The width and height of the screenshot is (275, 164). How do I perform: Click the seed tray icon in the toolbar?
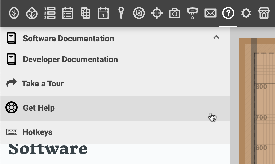pyautogui.click(x=85, y=13)
